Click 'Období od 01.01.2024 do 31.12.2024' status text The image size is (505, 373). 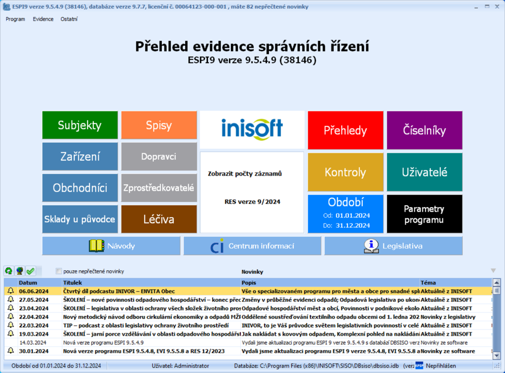(56, 366)
